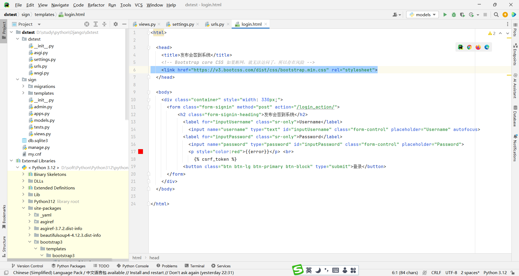Open Search Everywhere magnifier
Screen dimensions: 519x276
point(496,15)
